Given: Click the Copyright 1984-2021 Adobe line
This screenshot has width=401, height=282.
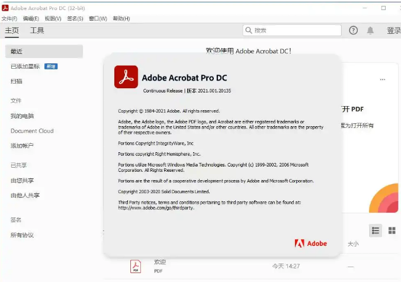Looking at the screenshot, I should (x=169, y=111).
